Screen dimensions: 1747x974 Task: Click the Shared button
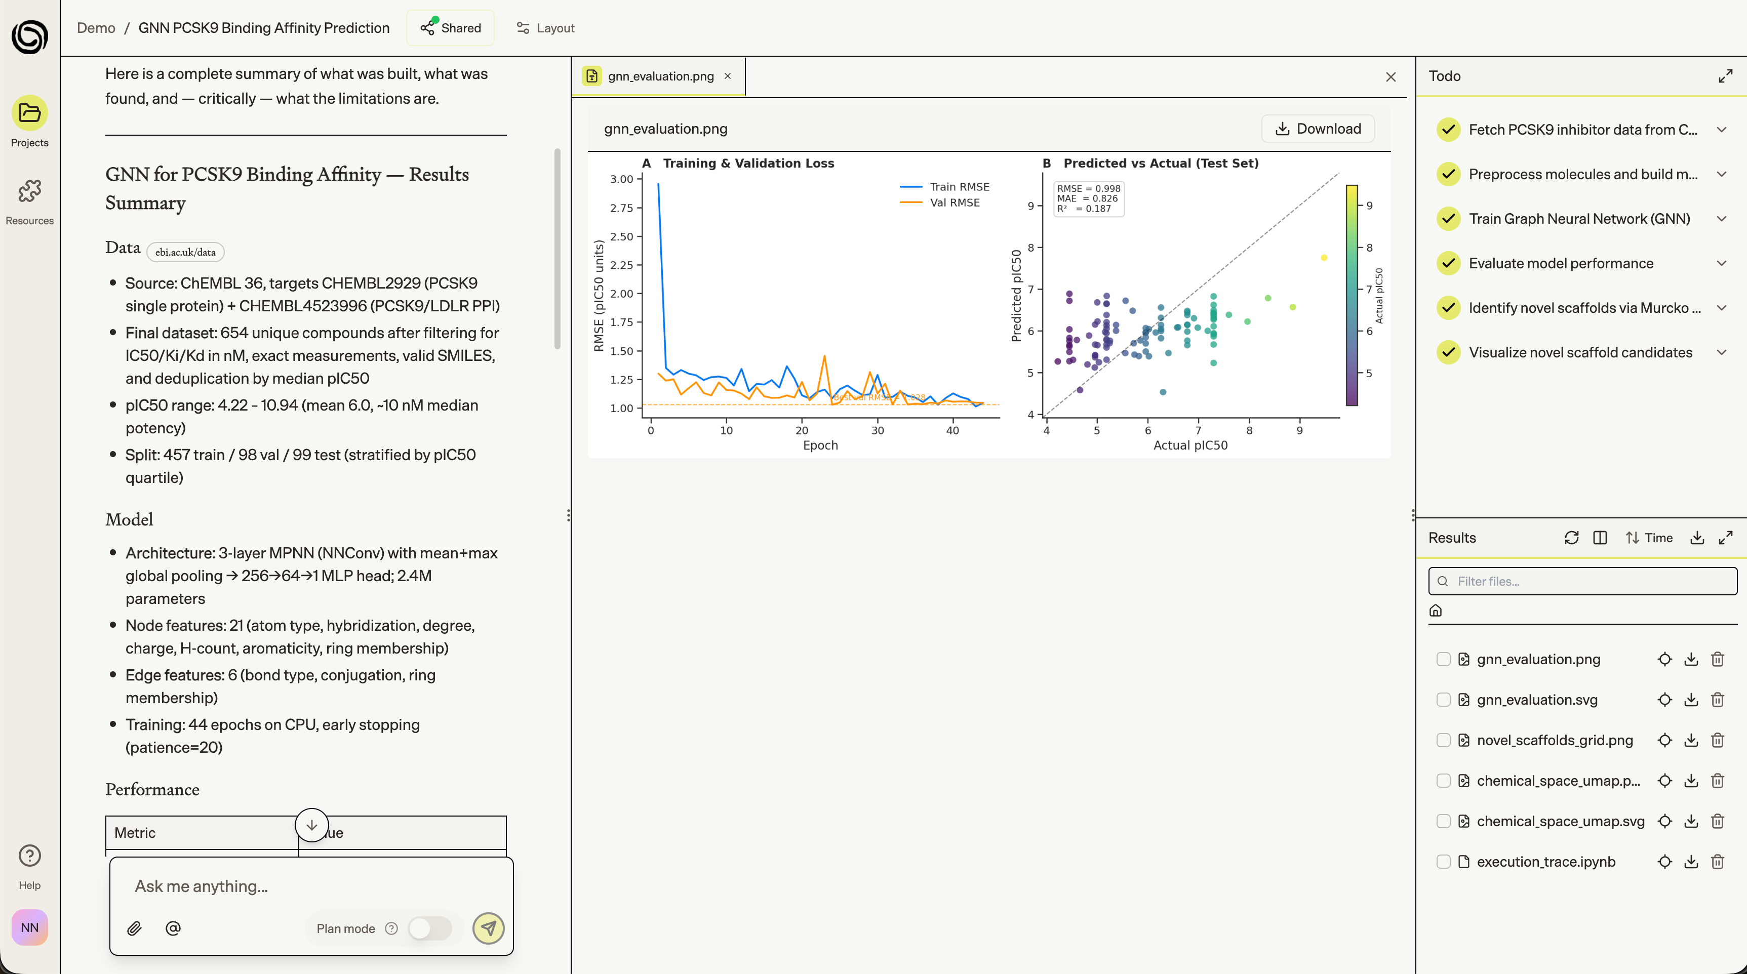[450, 28]
